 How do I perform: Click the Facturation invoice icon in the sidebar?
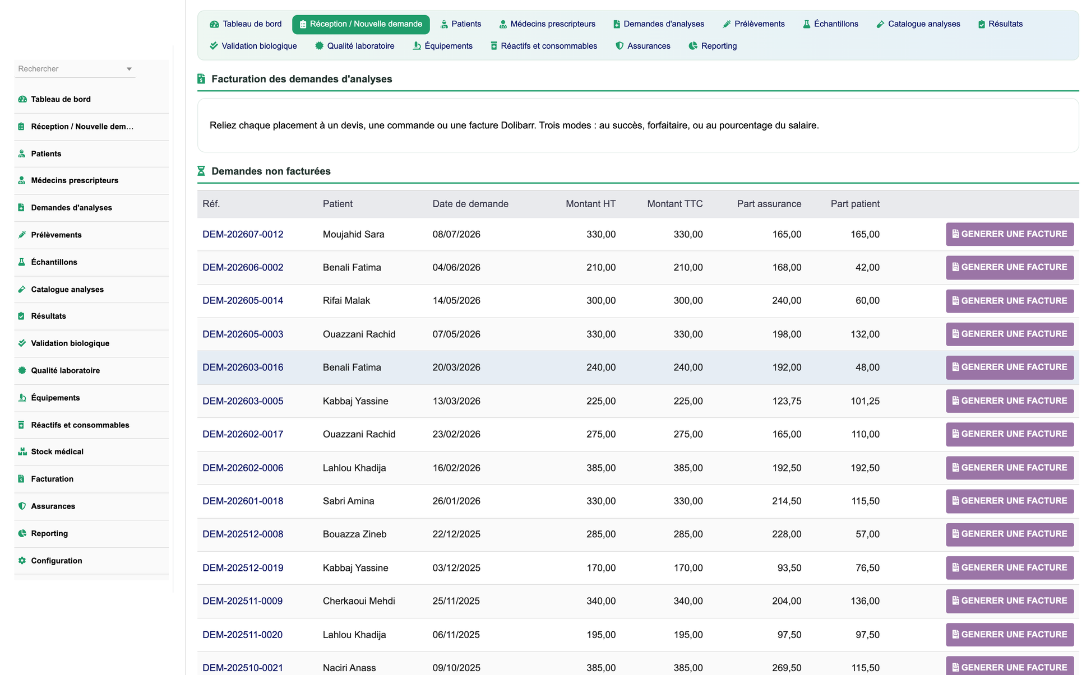point(21,479)
